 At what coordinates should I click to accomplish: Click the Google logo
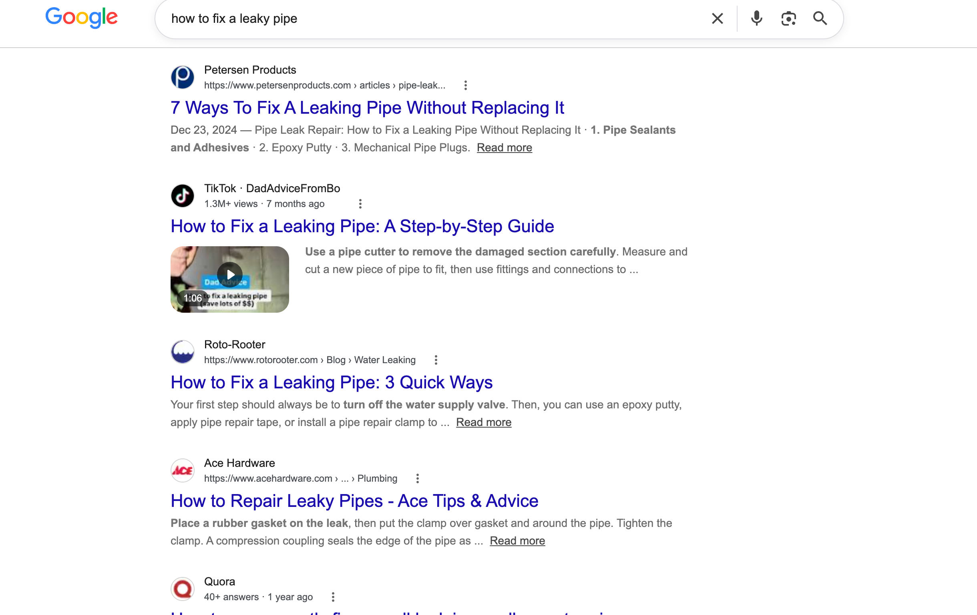[81, 18]
